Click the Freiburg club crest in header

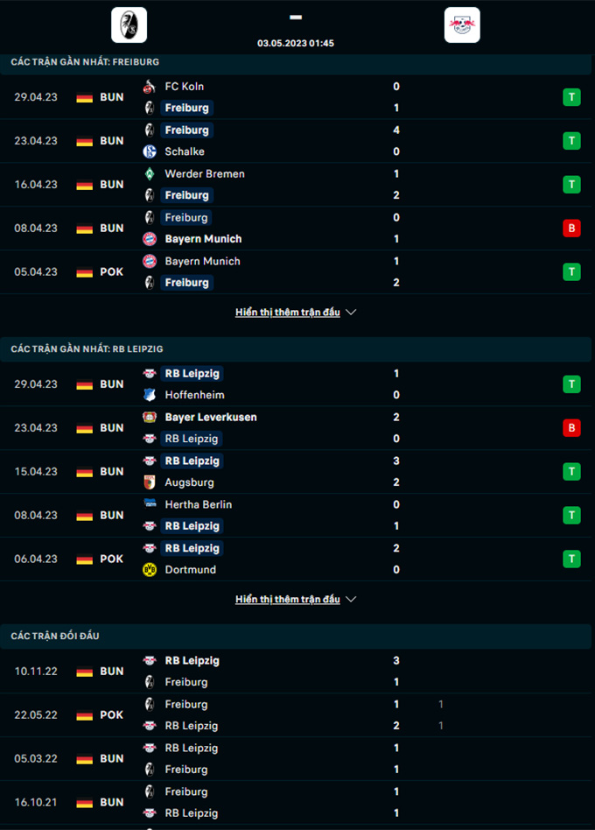pyautogui.click(x=129, y=25)
